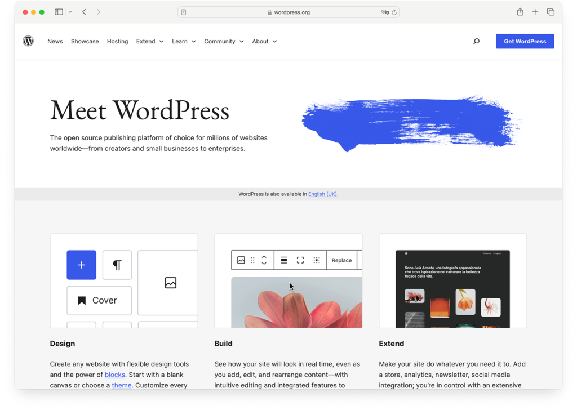Click the lock icon before wordpress.org
This screenshot has height=410, width=577.
click(x=270, y=12)
